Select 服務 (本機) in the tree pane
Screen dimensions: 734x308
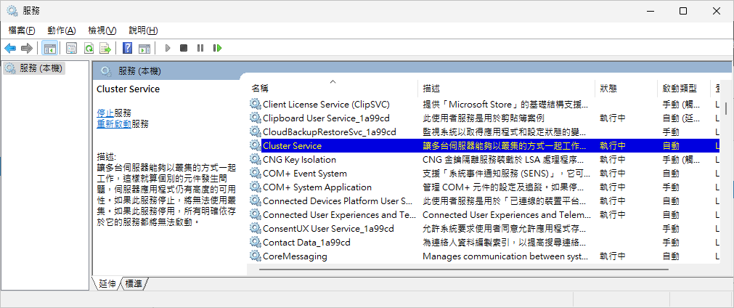point(33,68)
